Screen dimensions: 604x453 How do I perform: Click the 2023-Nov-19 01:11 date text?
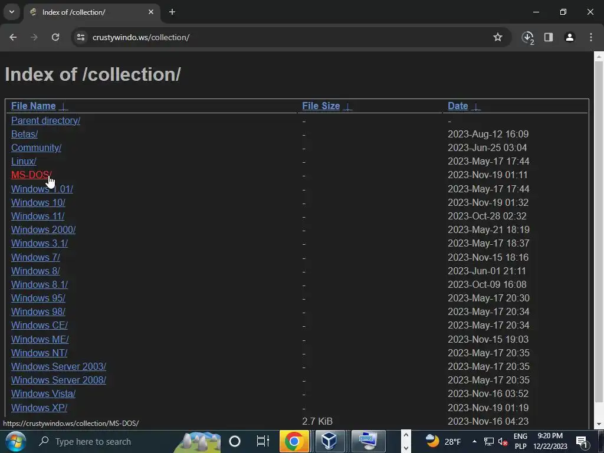[x=488, y=175]
